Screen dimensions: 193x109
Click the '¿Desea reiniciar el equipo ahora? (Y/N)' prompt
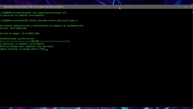22,49
